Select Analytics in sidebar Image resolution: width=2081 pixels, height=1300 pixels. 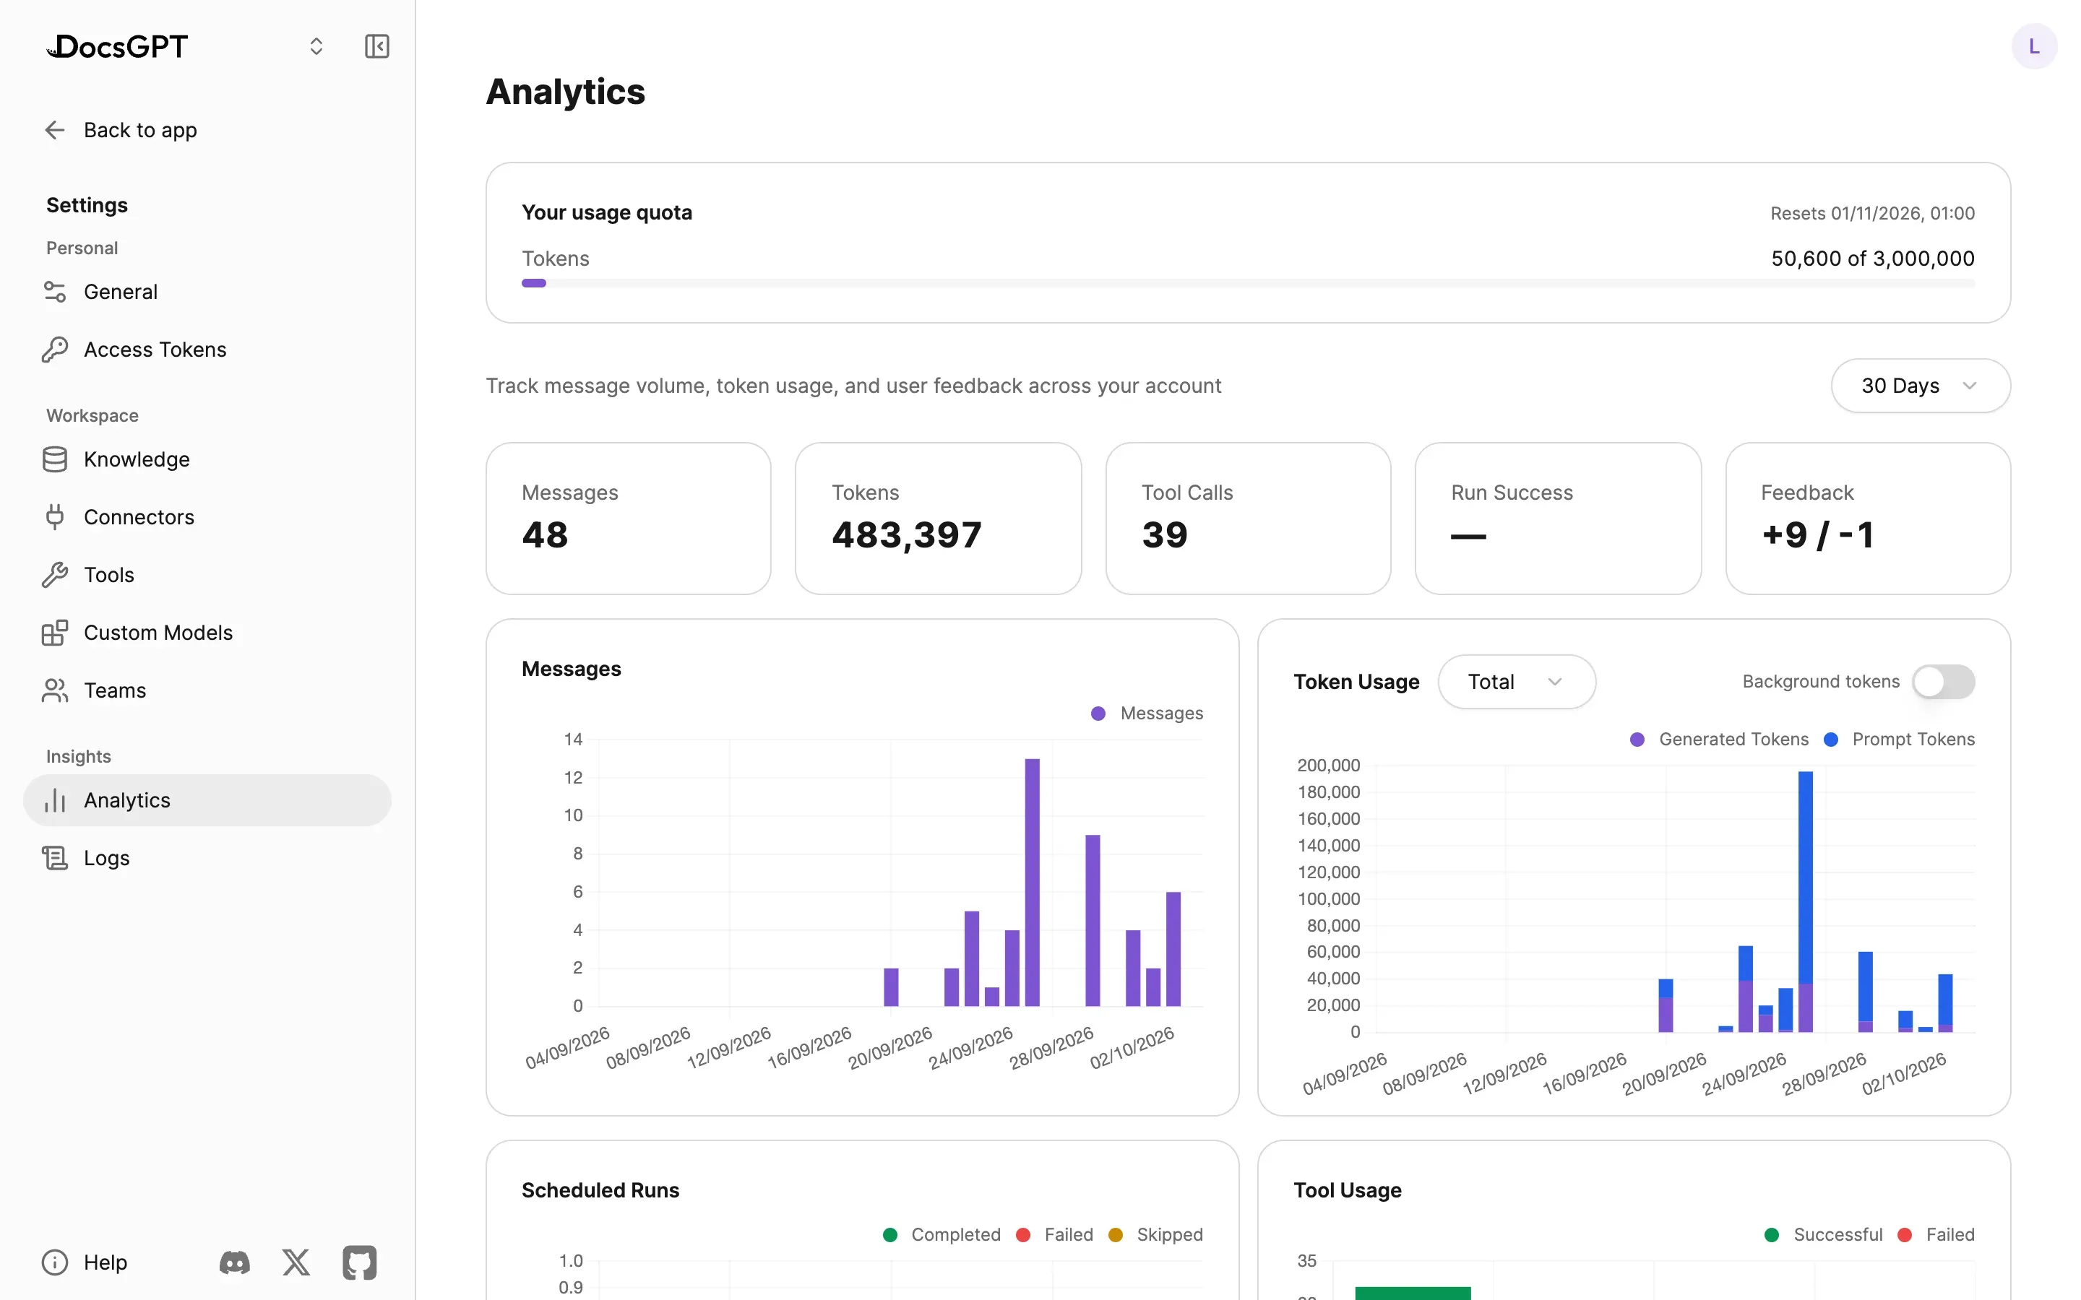[207, 799]
